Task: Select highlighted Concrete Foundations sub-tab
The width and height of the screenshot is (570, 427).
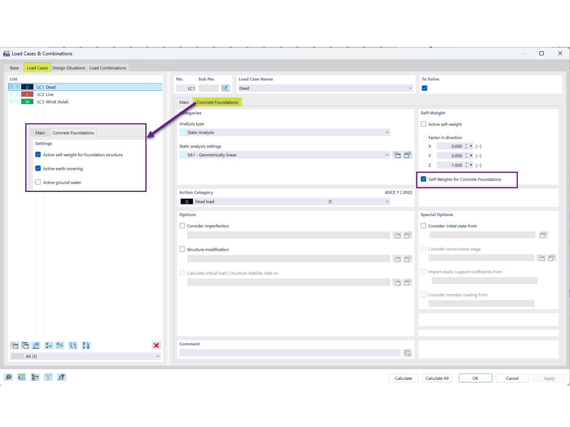Action: [217, 102]
